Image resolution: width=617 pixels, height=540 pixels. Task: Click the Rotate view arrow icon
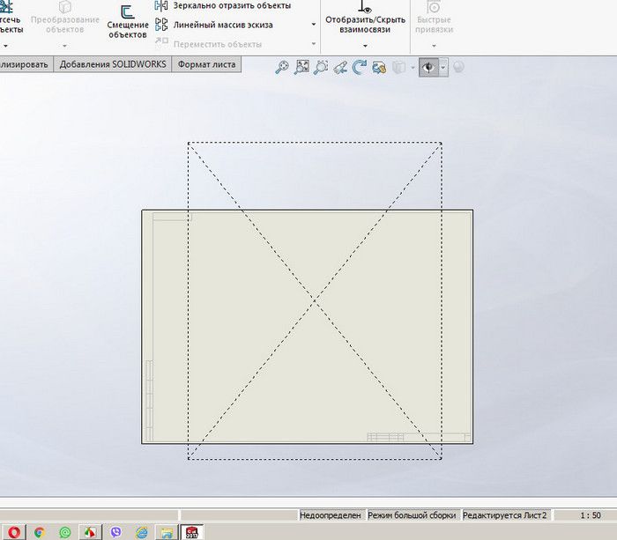pyautogui.click(x=360, y=67)
